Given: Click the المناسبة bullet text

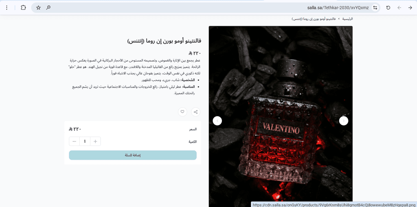Looking at the screenshot, I should pos(134,90).
